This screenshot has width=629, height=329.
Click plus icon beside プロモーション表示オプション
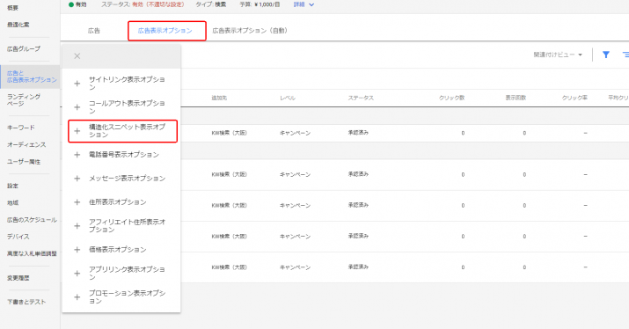[x=77, y=297]
